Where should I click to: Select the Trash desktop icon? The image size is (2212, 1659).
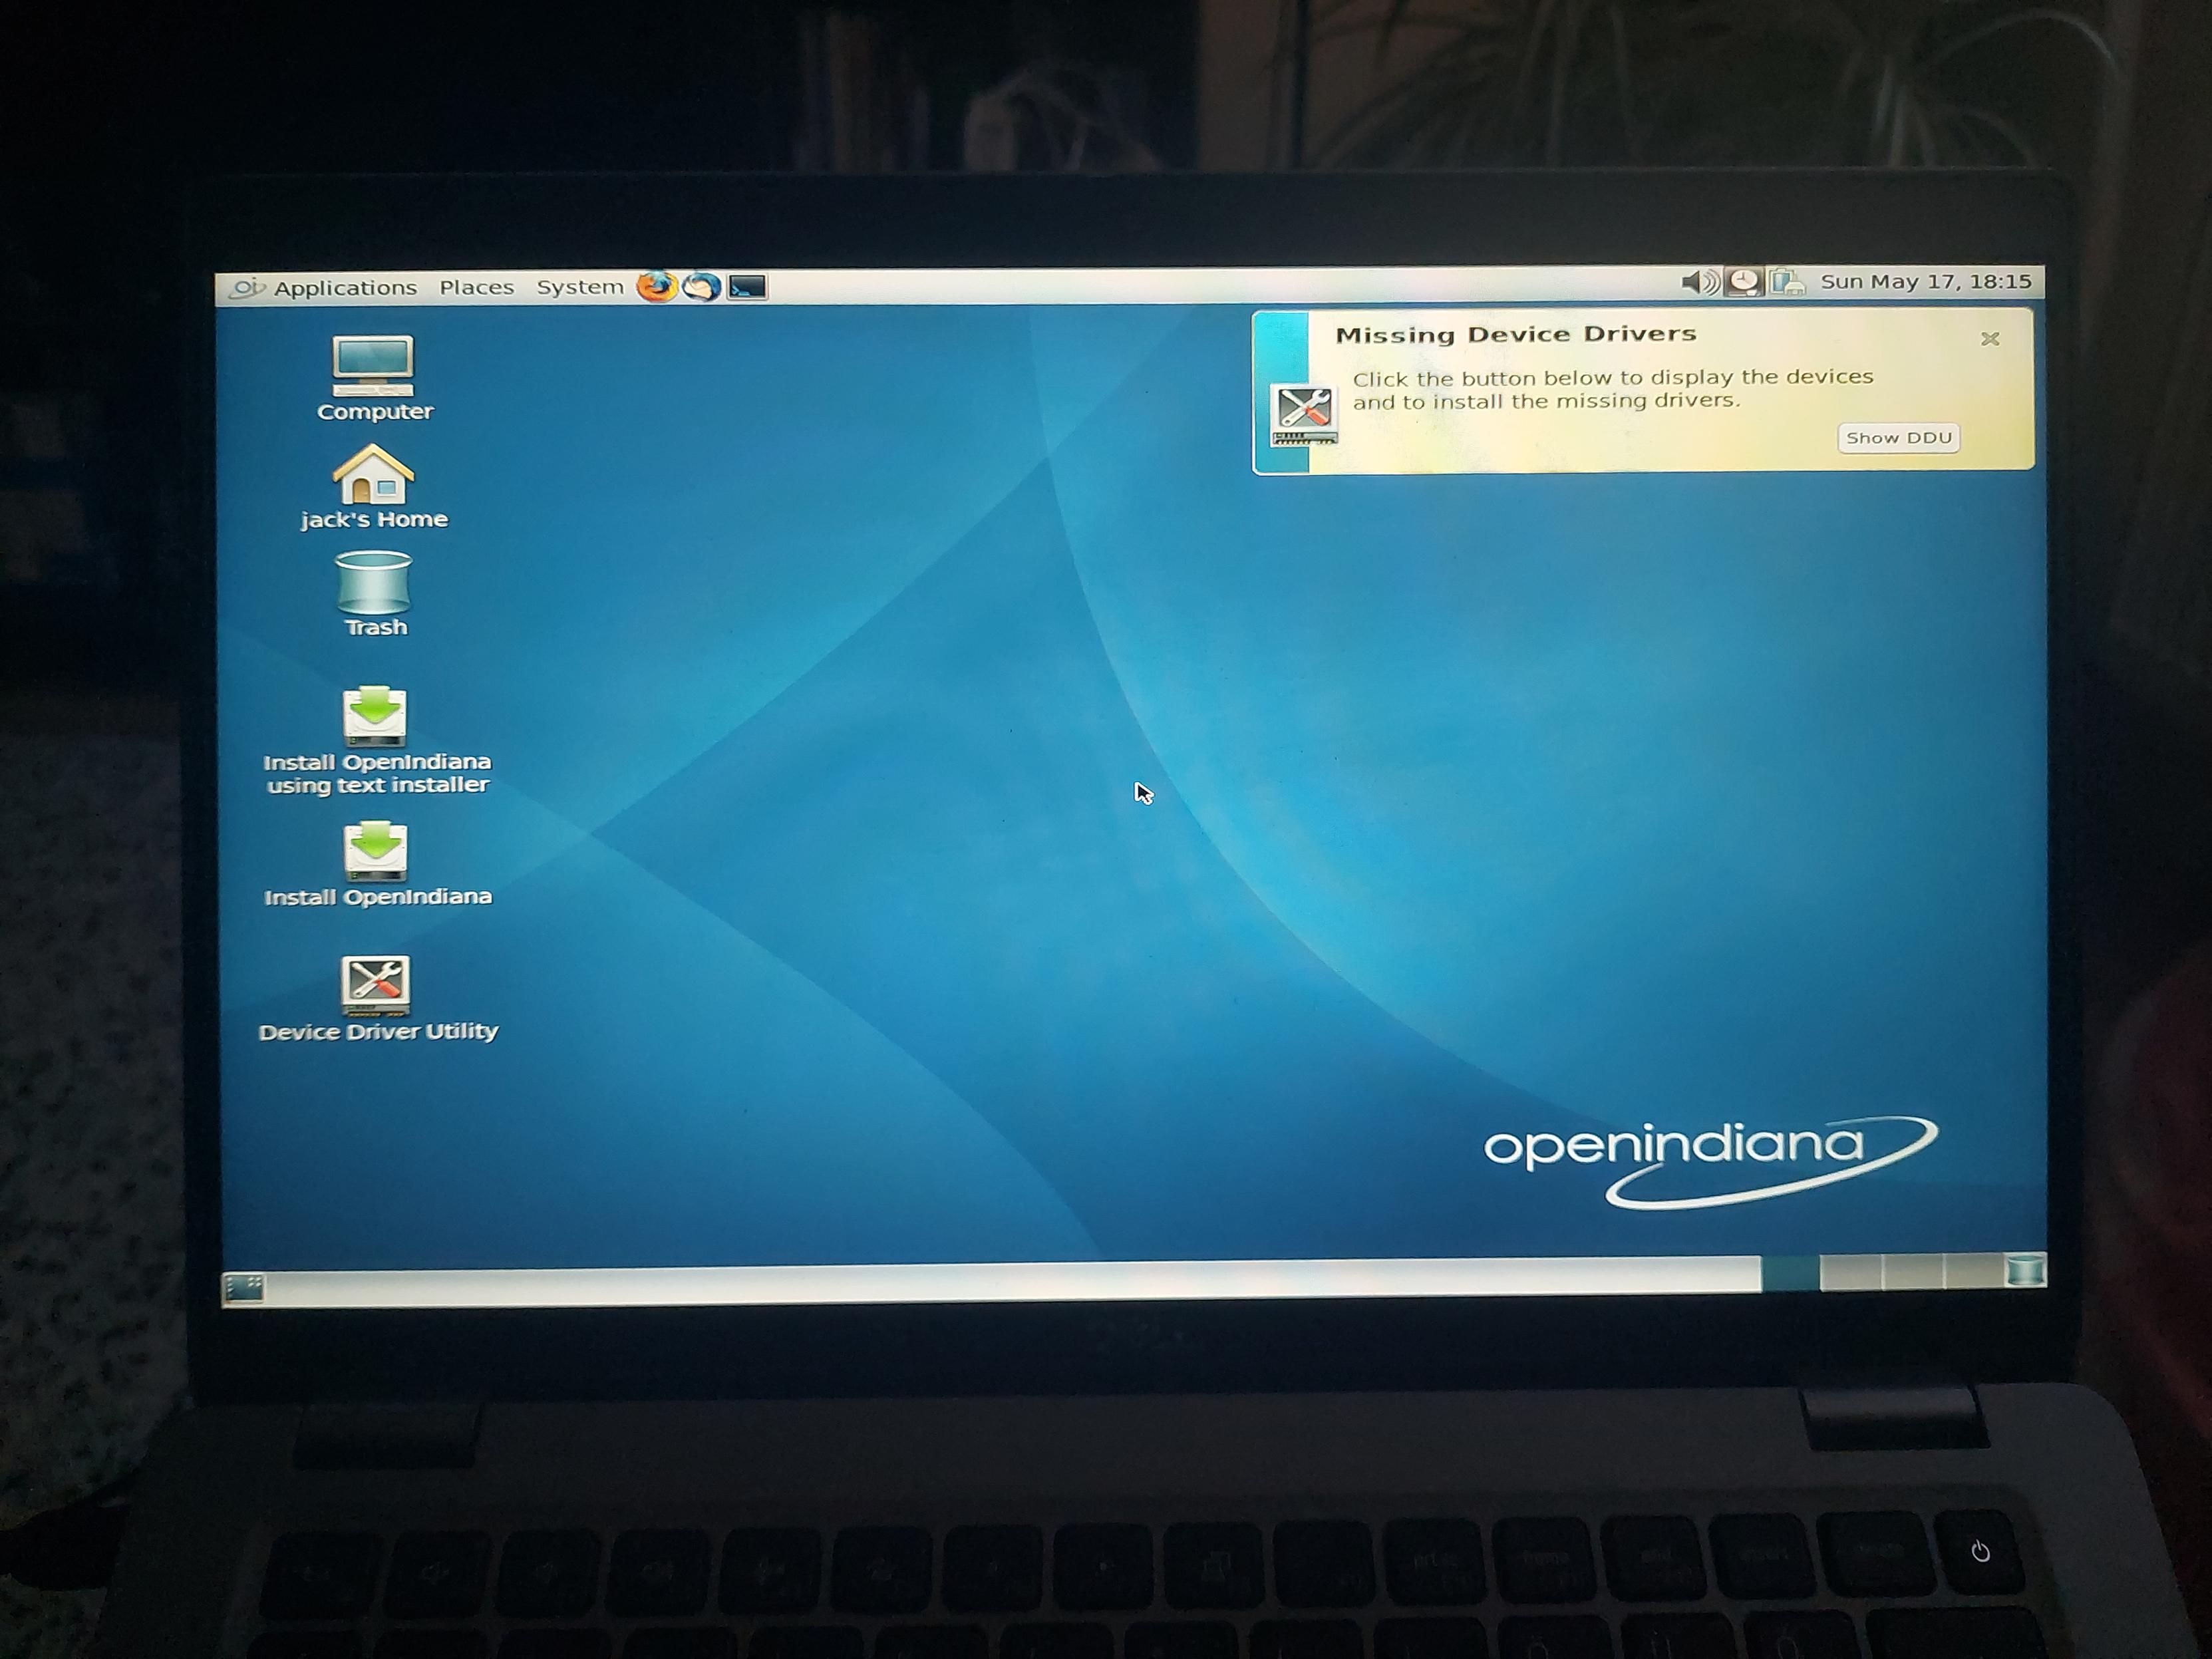pyautogui.click(x=375, y=594)
